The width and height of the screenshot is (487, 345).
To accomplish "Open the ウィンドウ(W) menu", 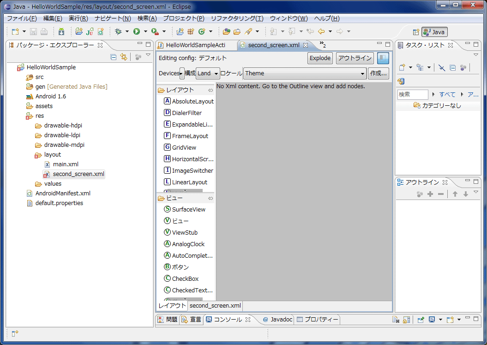I will (289, 18).
